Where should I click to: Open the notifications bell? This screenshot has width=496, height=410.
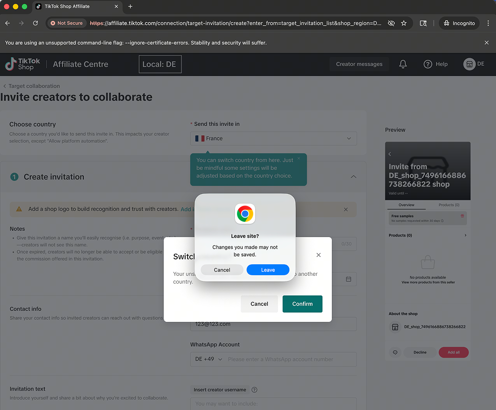pos(403,64)
